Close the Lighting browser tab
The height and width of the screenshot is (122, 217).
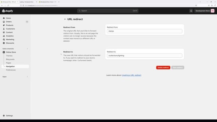click(x=37, y=2)
